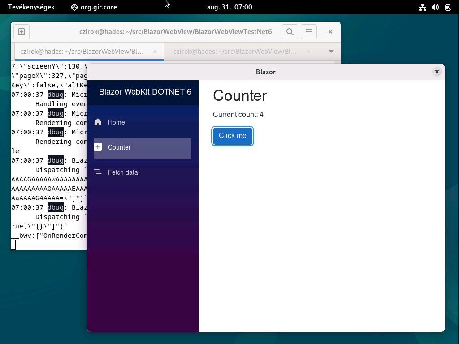Image resolution: width=459 pixels, height=344 pixels.
Task: Click the Fetch data lines icon
Action: tap(98, 171)
